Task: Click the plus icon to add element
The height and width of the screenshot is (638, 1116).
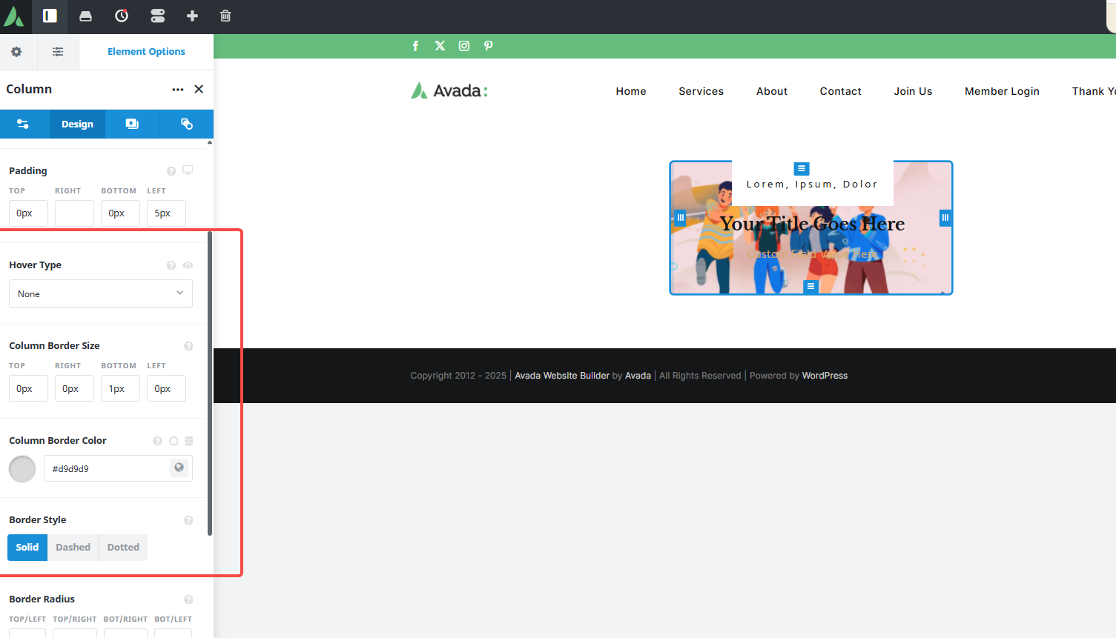Action: click(192, 16)
